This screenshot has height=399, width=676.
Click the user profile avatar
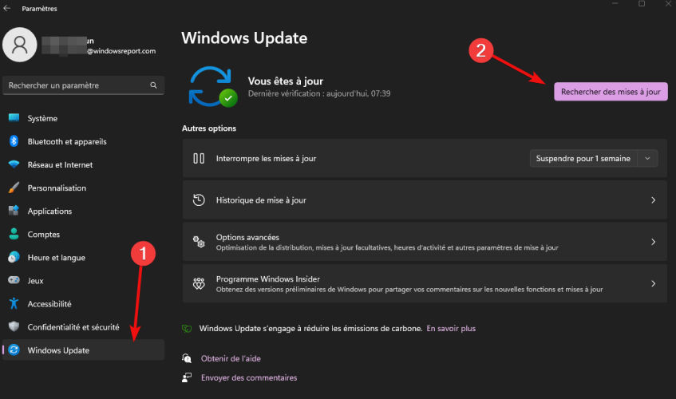click(20, 45)
